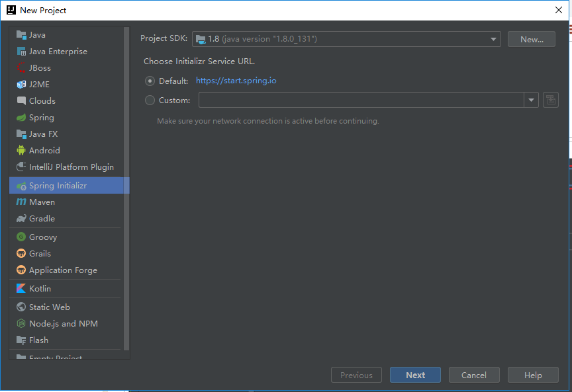Click the Gradle elephant icon

coord(21,219)
